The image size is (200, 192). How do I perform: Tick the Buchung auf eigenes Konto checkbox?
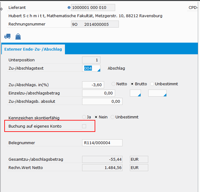(84, 126)
